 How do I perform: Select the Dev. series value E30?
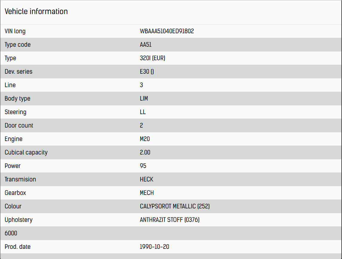point(147,72)
